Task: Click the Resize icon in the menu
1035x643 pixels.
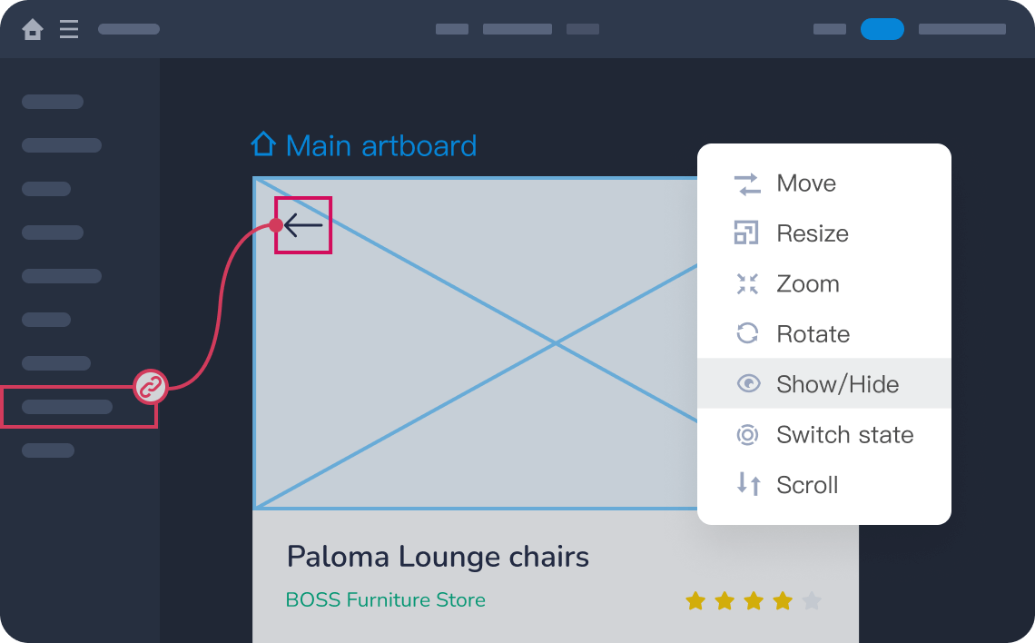Action: click(746, 233)
